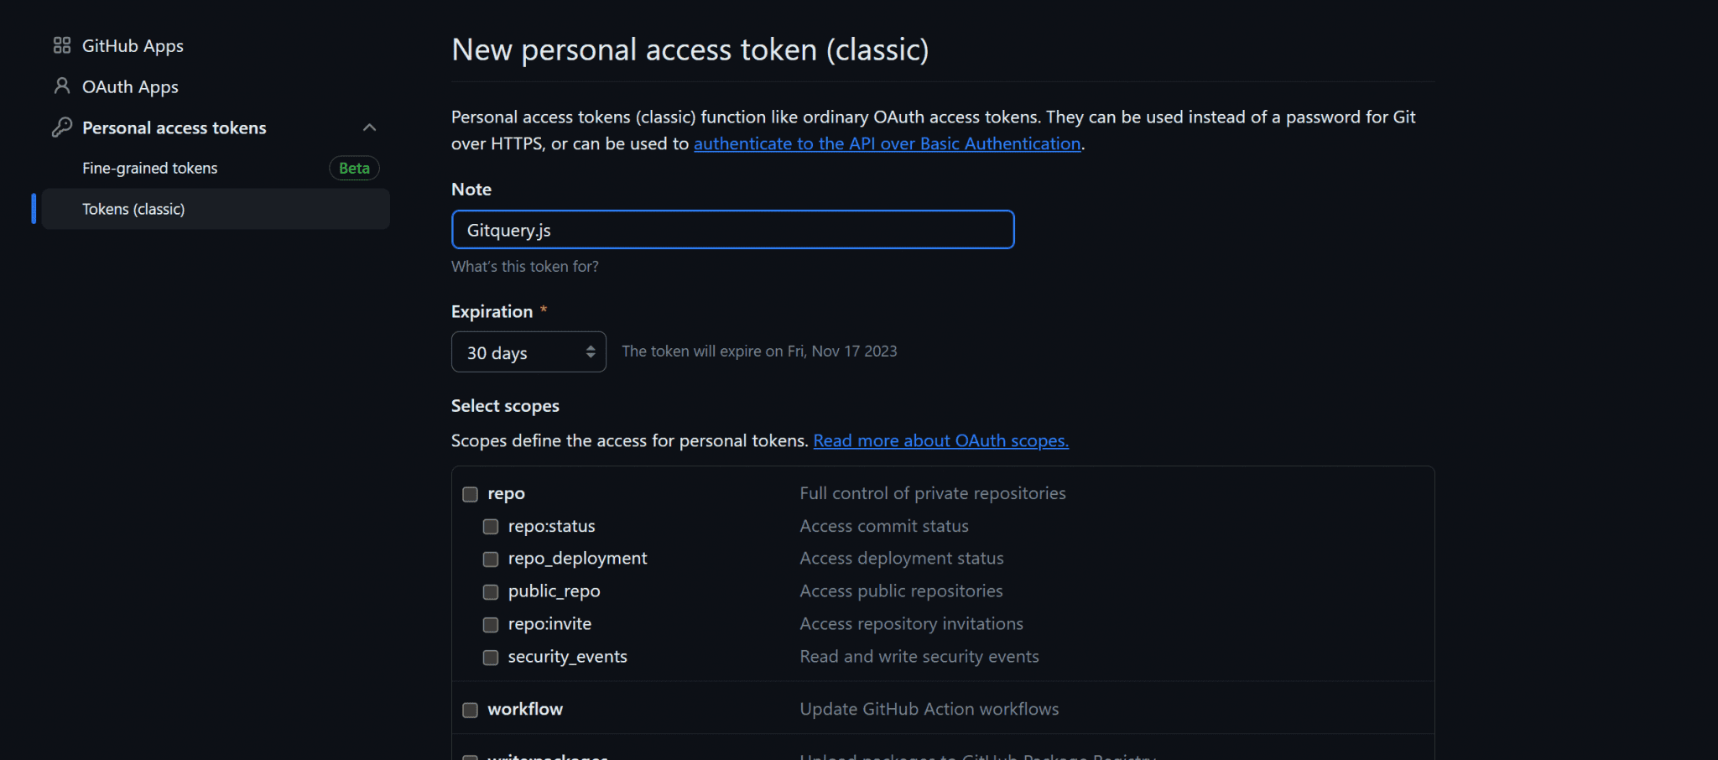Switch to Fine-grained tokens
1718x760 pixels.
point(149,168)
